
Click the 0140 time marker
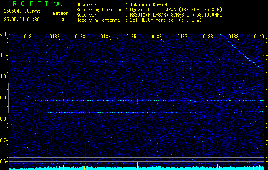(259, 37)
